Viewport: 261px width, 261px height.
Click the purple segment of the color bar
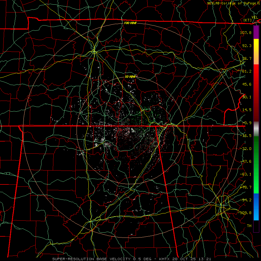(x=256, y=32)
